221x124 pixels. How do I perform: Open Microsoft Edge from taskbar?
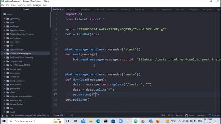[x=98, y=121]
